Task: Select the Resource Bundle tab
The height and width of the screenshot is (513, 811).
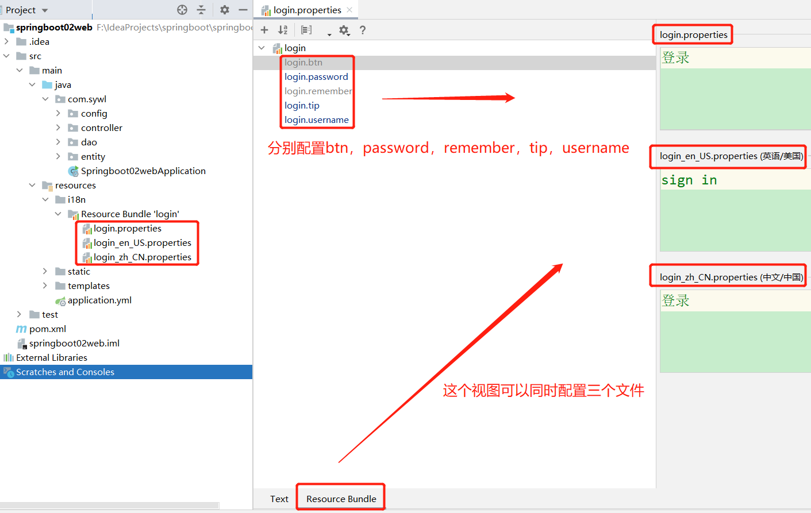Action: tap(341, 499)
